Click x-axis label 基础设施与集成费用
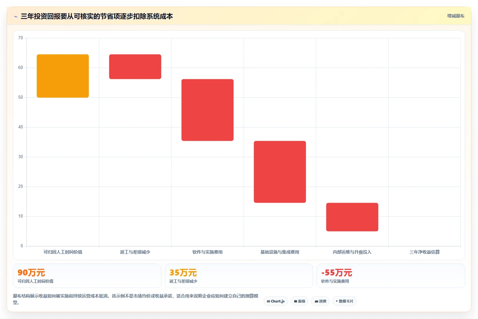Viewport: 478px width, 319px height. coord(280,252)
